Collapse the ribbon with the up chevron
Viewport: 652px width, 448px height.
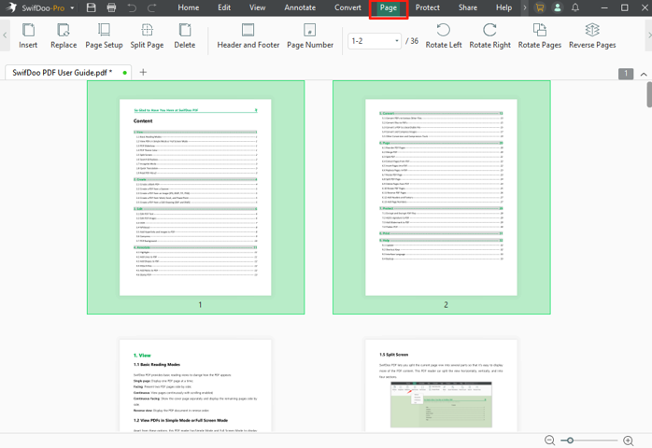click(x=644, y=74)
